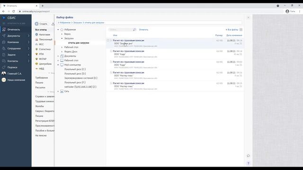This screenshot has width=303, height=170.
Task: Click the СБИС logo icon
Action: tap(4, 18)
